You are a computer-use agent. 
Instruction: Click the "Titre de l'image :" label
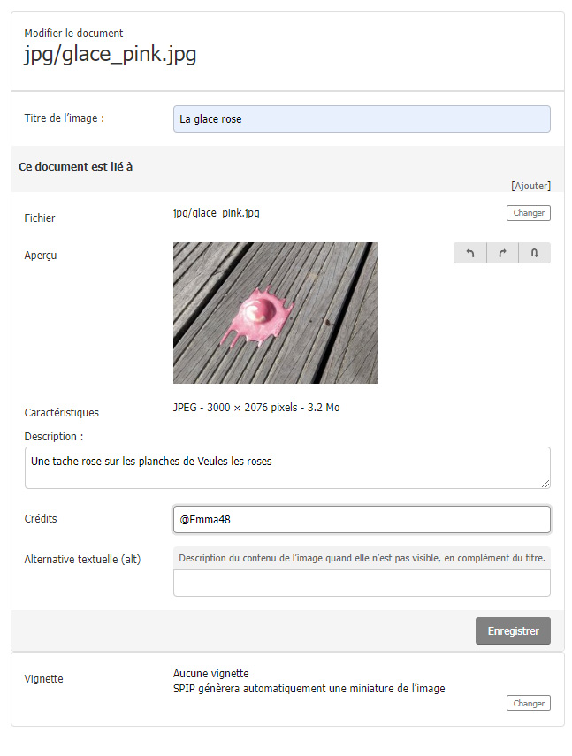pos(65,118)
